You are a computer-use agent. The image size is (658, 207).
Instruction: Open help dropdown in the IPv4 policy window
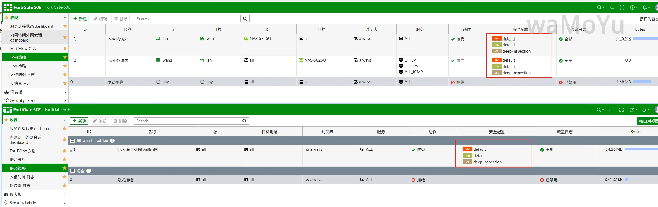click(634, 7)
